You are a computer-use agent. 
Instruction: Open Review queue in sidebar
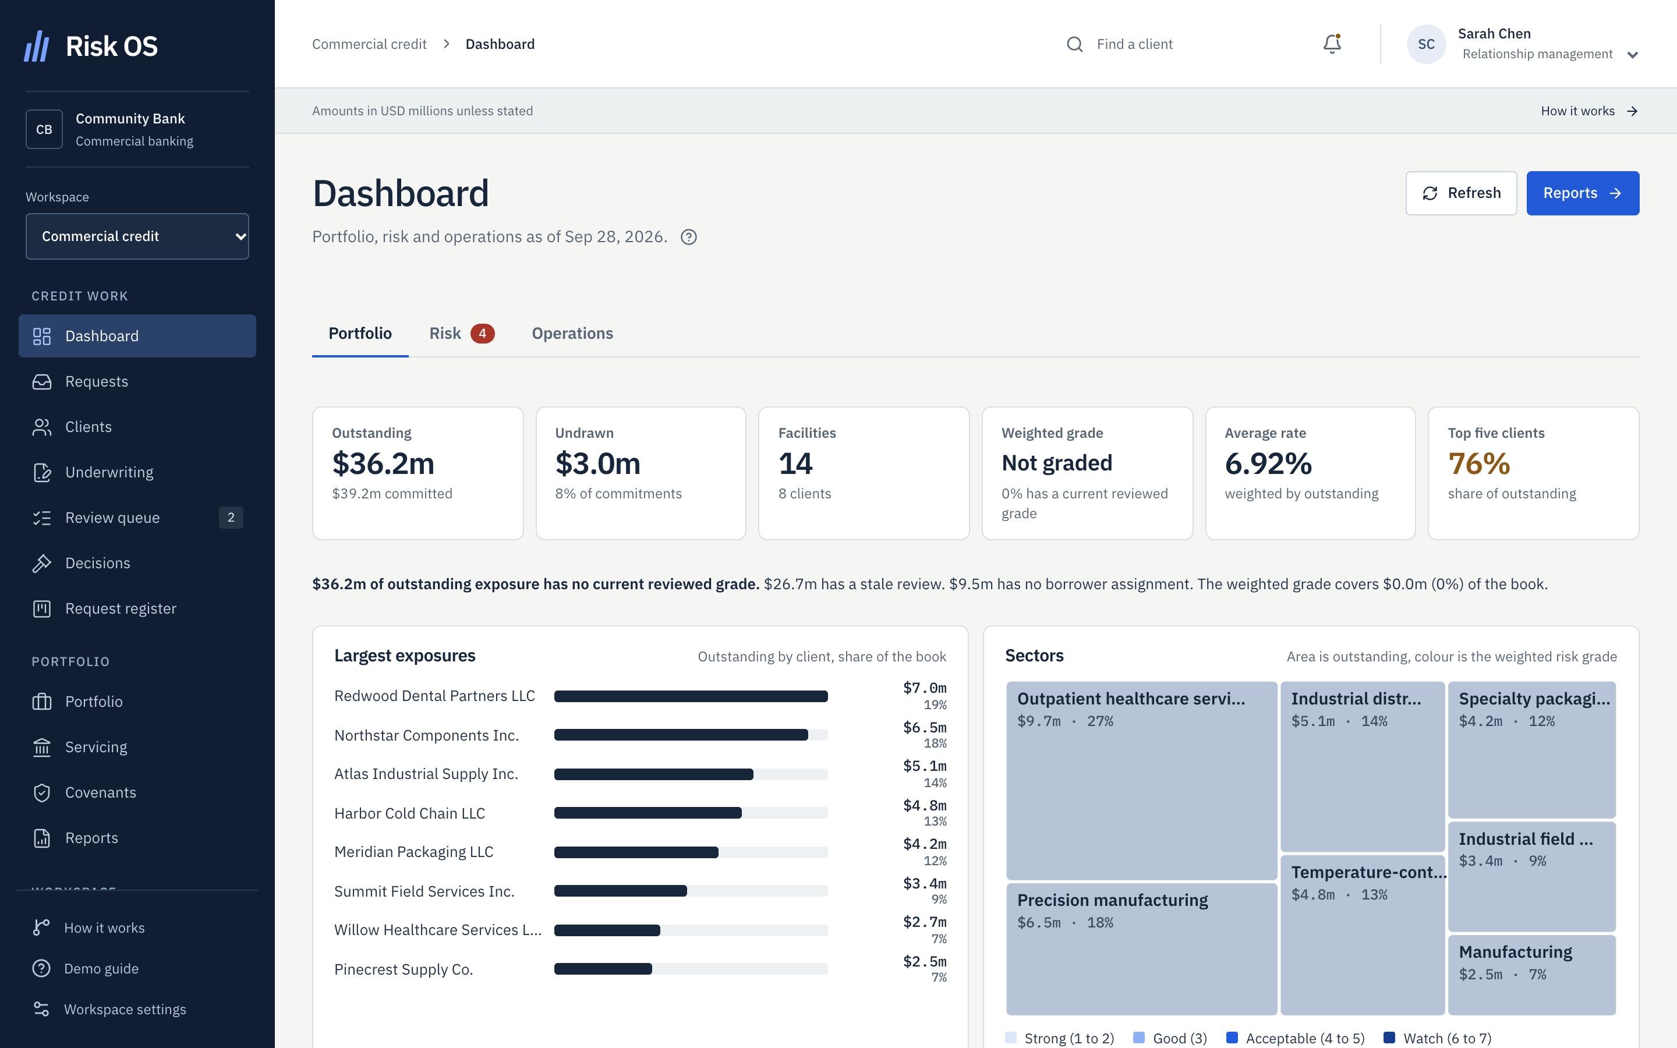click(x=137, y=518)
